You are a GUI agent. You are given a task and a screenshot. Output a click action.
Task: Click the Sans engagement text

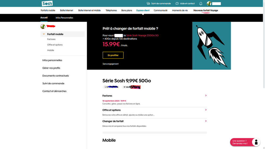pyautogui.click(x=111, y=64)
